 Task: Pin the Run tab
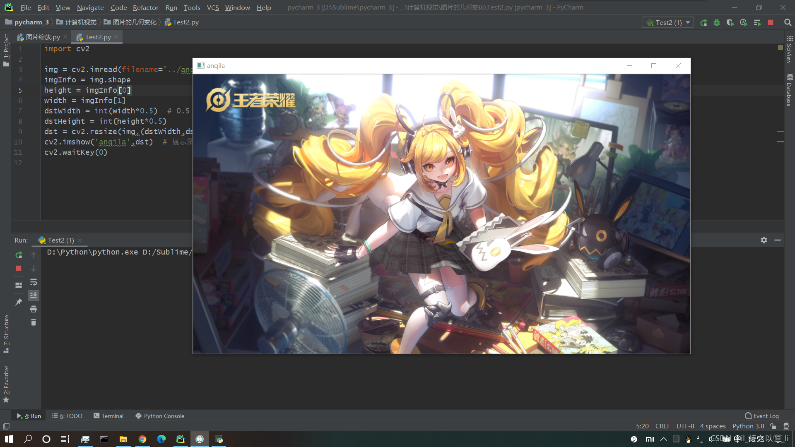[x=19, y=302]
